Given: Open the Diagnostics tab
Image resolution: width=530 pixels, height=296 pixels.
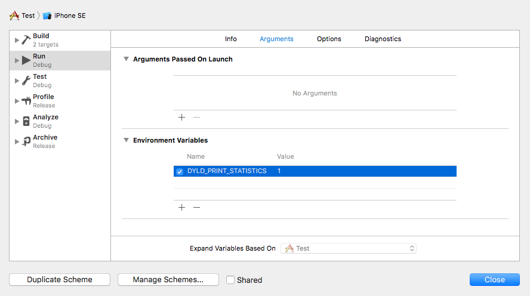Looking at the screenshot, I should point(383,39).
